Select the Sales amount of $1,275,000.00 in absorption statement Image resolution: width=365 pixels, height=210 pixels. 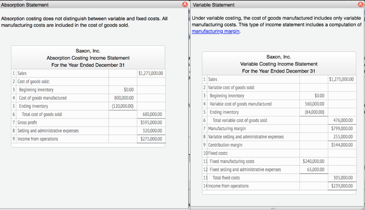[150, 73]
